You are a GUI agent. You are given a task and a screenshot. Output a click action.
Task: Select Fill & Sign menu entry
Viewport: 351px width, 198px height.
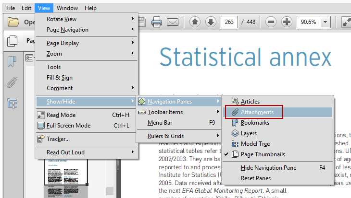pyautogui.click(x=87, y=78)
